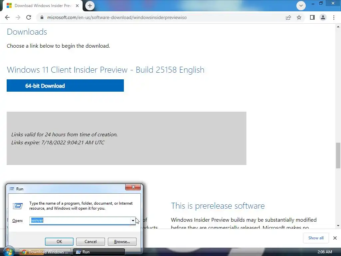
Task: Click the Windows 11 Client Insider Preview heading
Action: 106,70
